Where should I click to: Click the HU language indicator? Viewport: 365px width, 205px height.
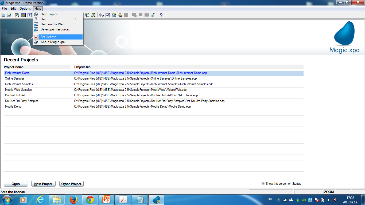270,199
